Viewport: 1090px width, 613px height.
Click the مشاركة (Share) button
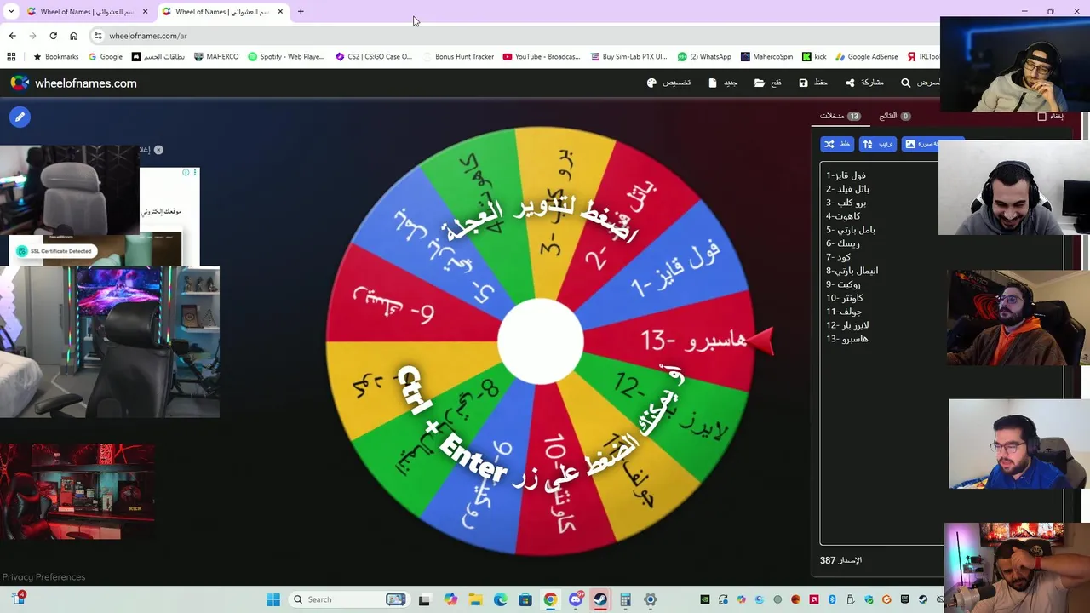click(x=864, y=83)
